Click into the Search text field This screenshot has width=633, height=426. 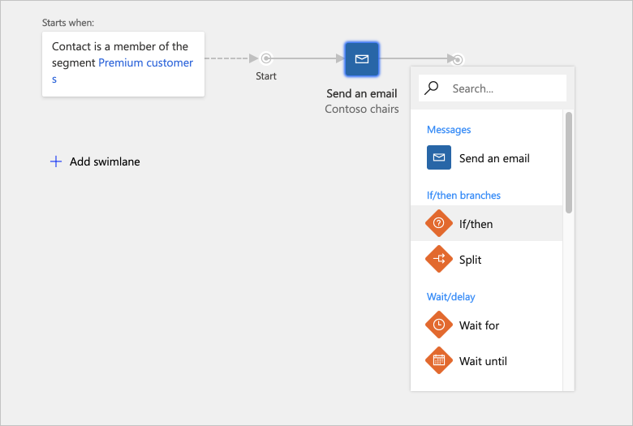[505, 88]
